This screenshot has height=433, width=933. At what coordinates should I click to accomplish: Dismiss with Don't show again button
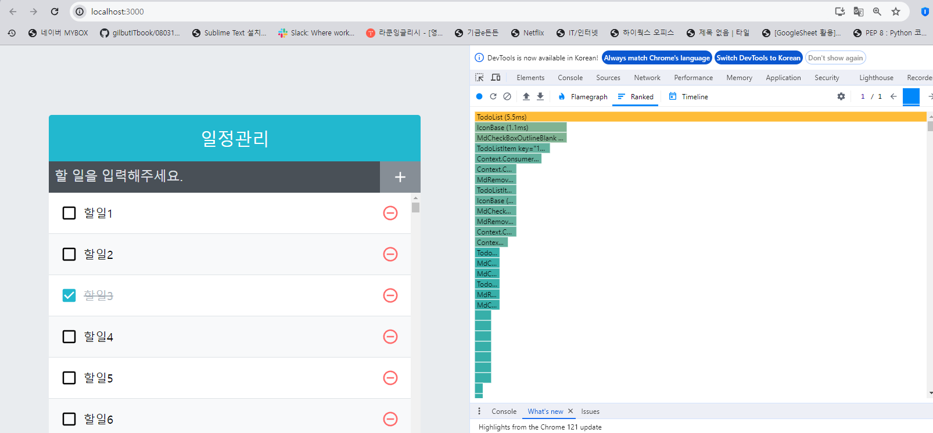[x=835, y=58]
